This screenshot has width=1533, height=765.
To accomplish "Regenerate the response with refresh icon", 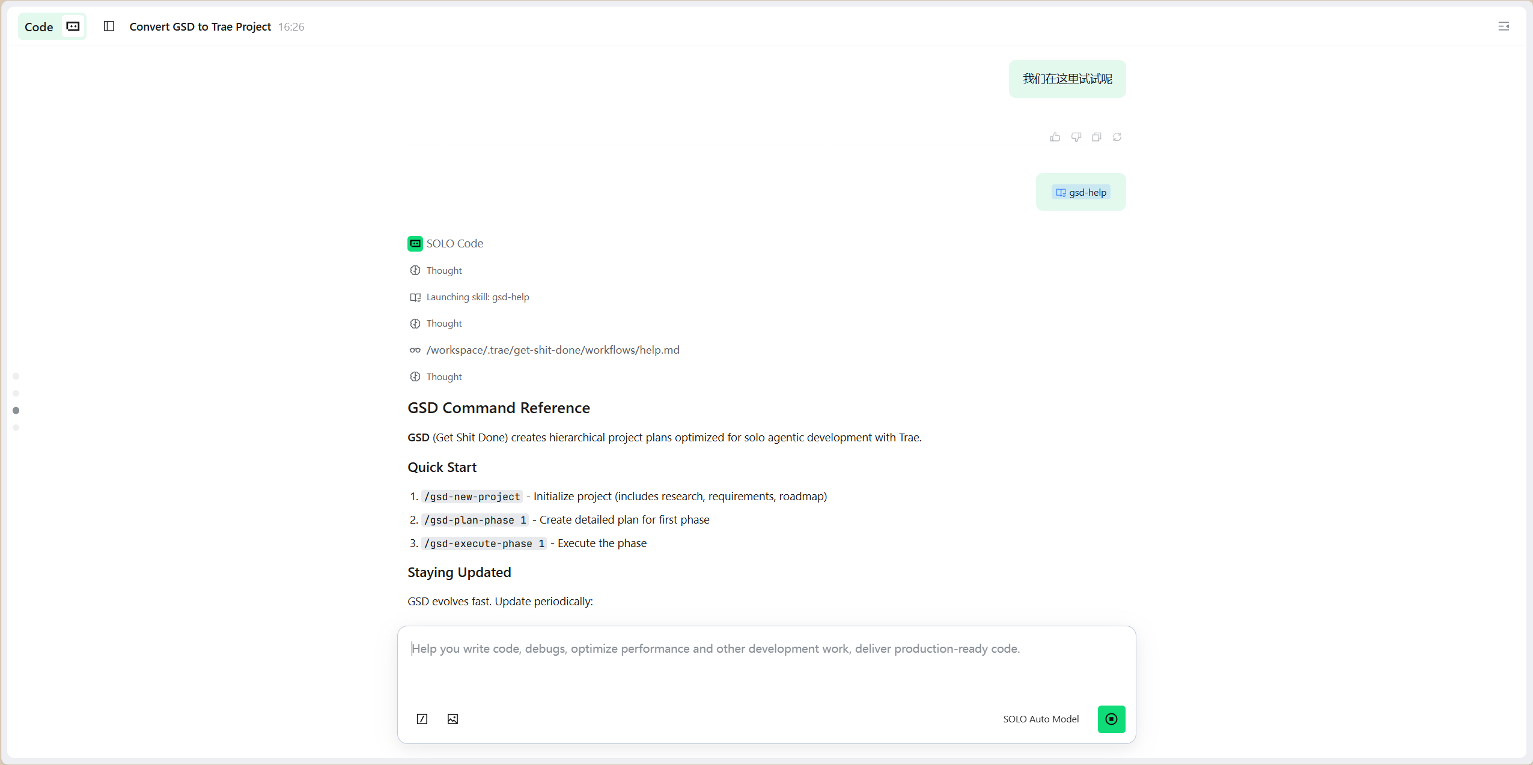I will [1117, 137].
